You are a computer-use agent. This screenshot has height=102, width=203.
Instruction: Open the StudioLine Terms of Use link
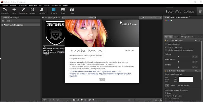95,71
